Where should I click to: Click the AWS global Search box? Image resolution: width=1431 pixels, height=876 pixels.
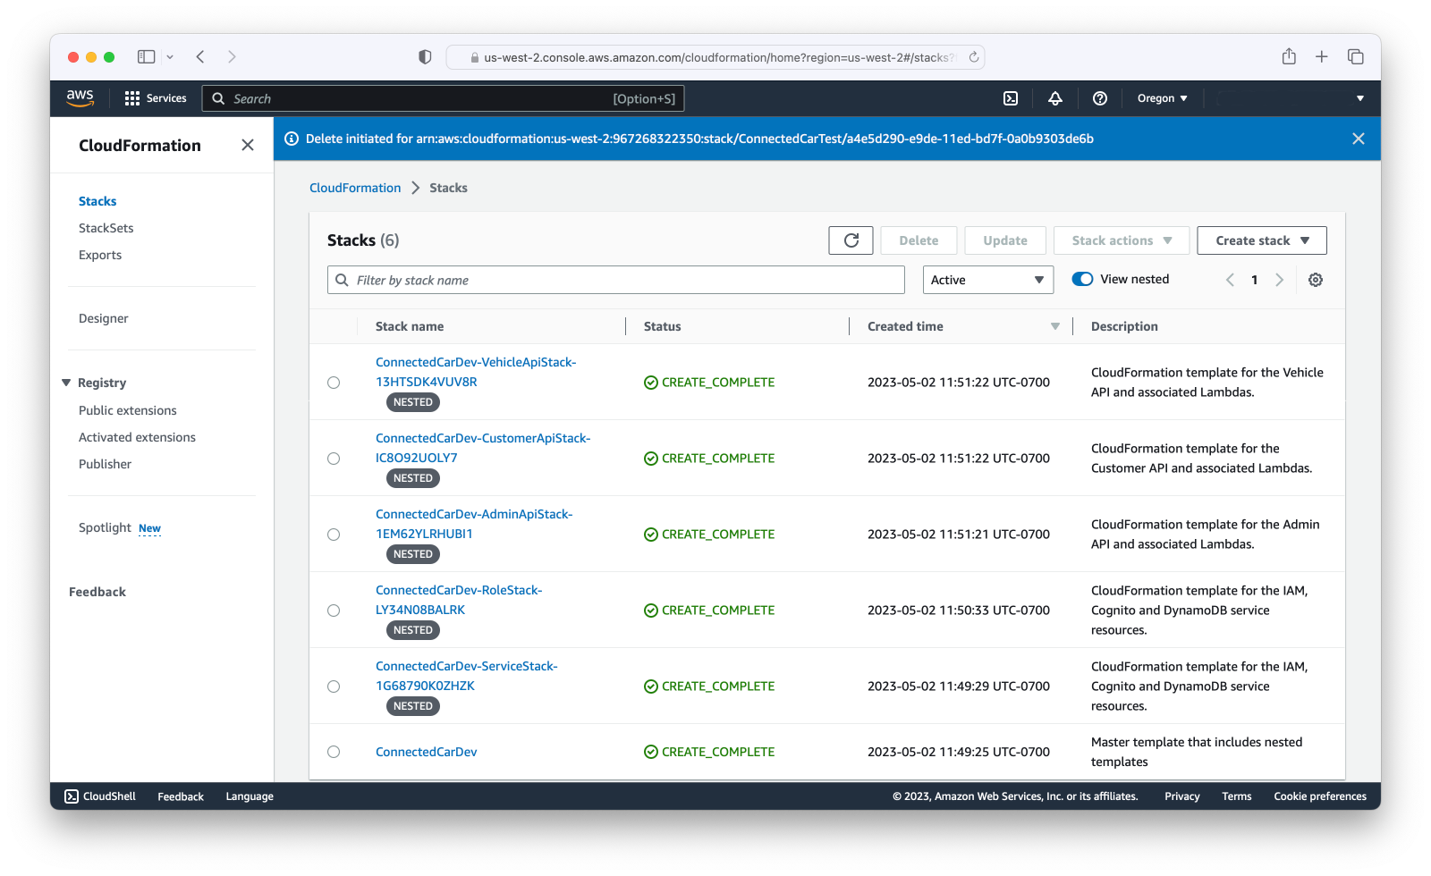(444, 98)
